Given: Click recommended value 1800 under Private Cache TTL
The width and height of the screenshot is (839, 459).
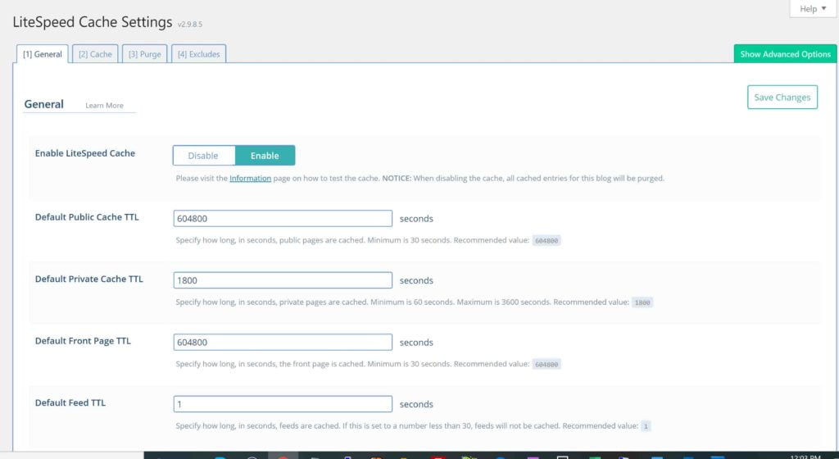Looking at the screenshot, I should point(642,302).
